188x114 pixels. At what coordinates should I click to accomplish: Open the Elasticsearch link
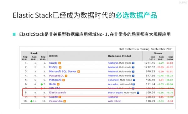pos(58,92)
